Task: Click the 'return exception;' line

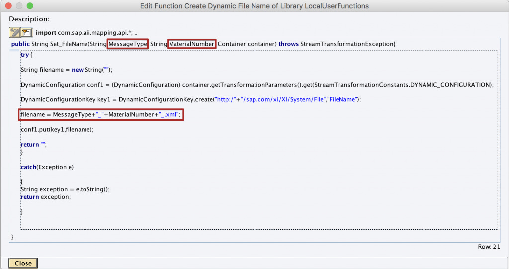Action: coord(45,197)
